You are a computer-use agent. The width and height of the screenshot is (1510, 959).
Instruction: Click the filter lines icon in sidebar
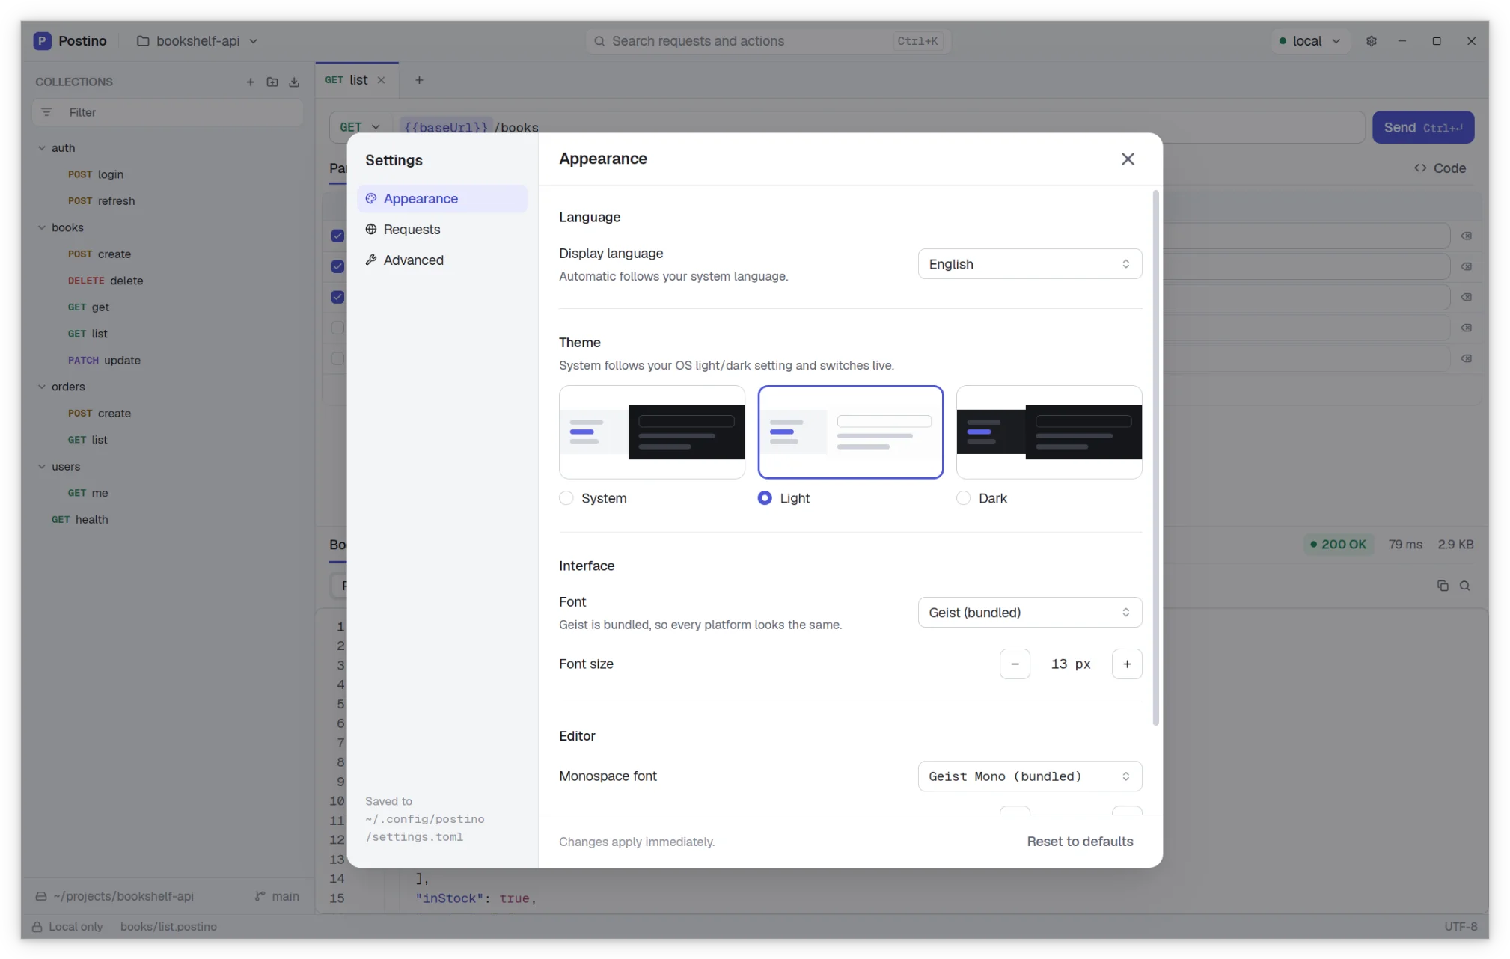[46, 112]
